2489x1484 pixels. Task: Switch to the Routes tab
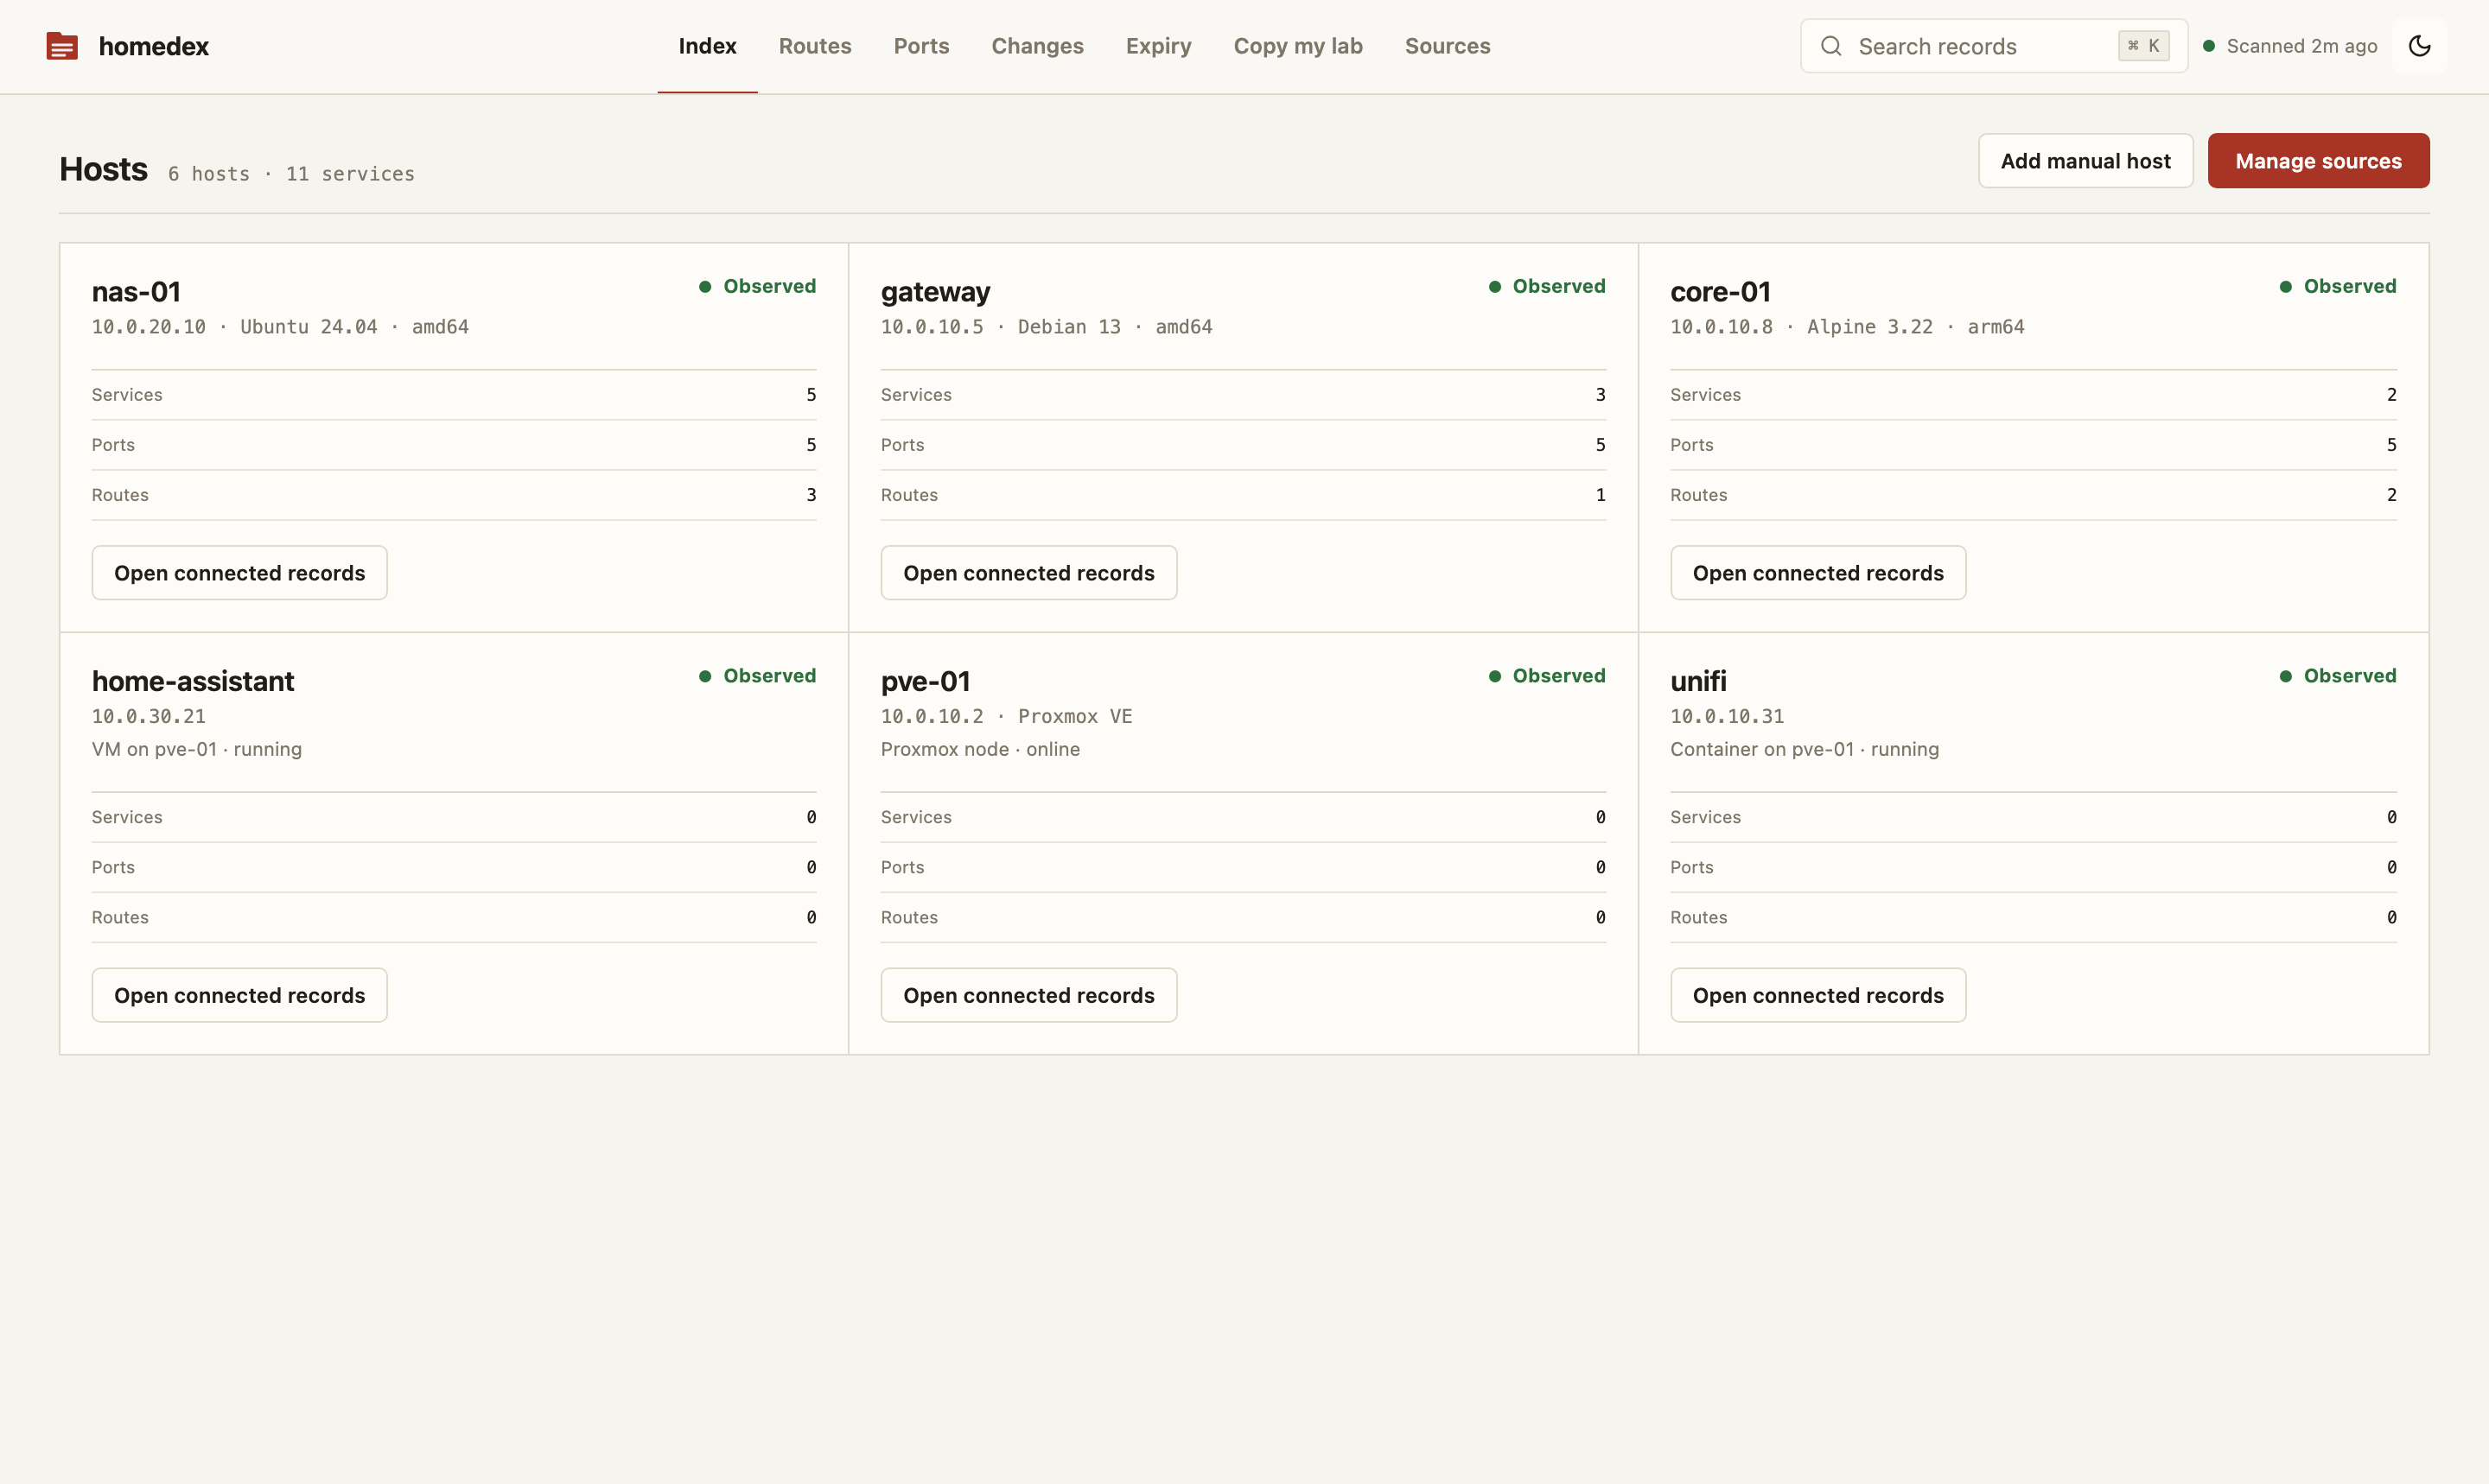(x=815, y=46)
